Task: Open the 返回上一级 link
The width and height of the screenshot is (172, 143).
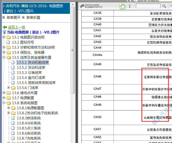Action: pos(16,27)
